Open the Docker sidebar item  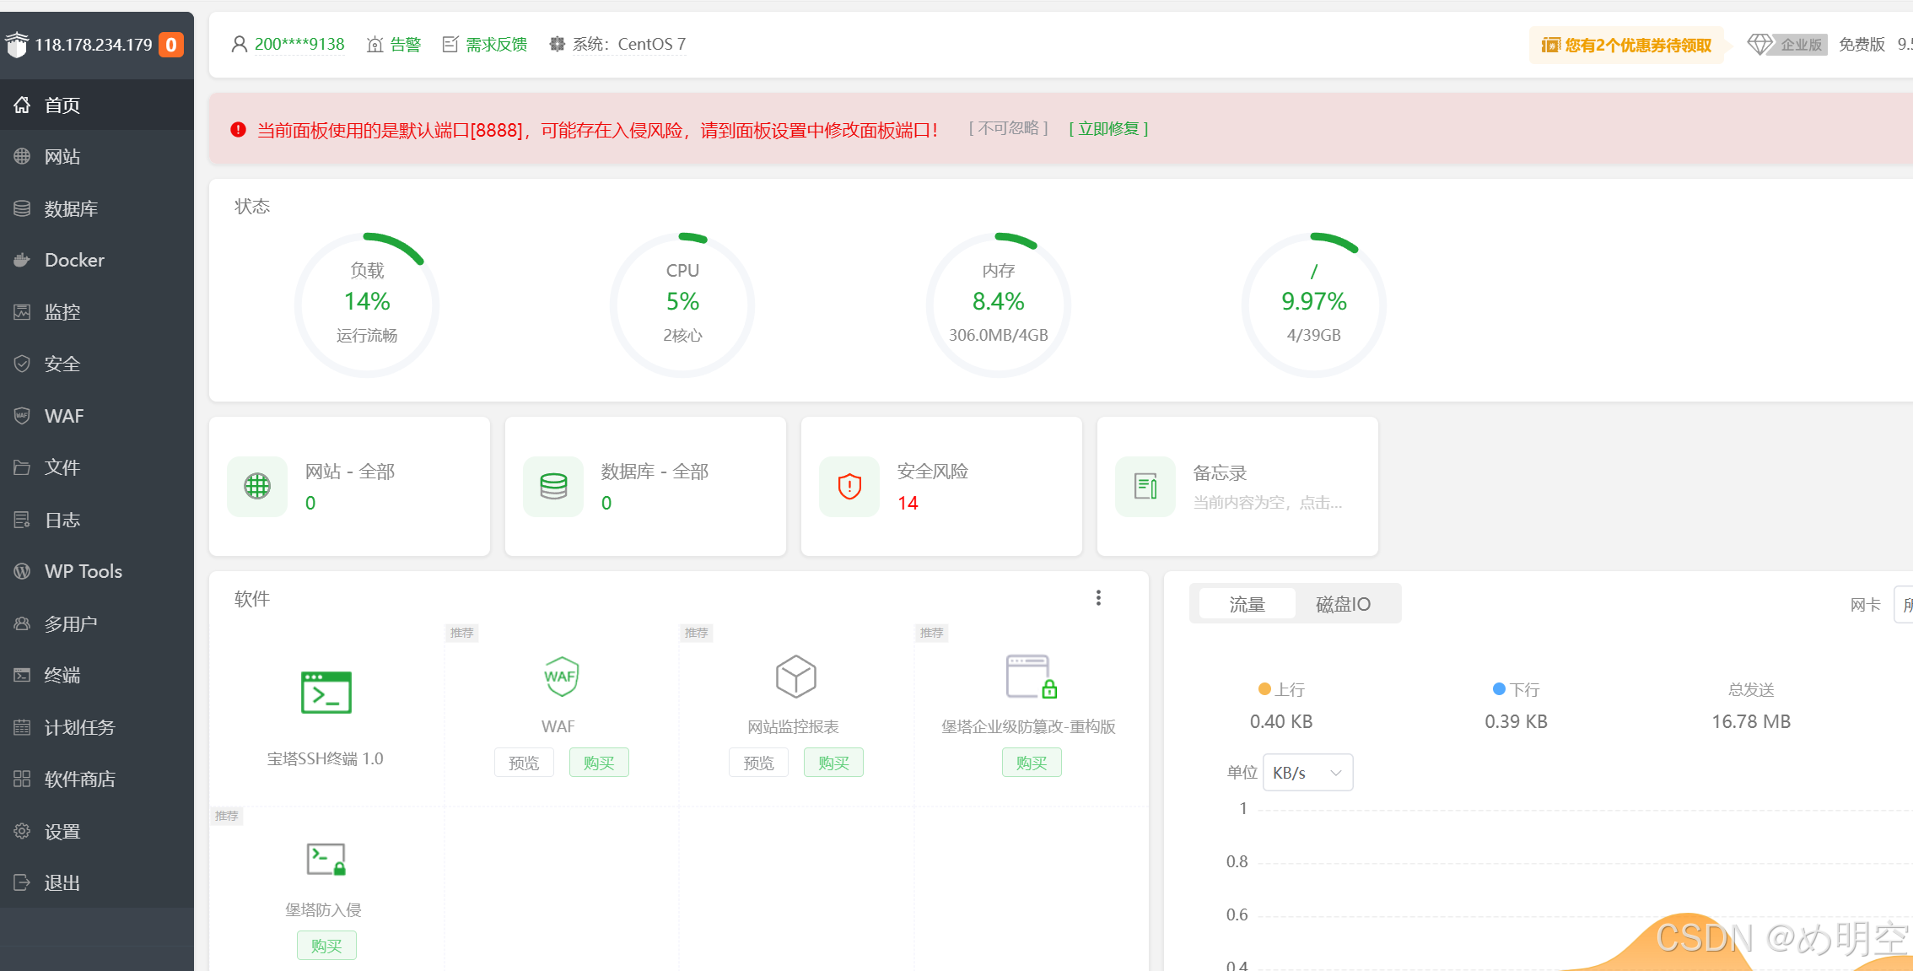tap(74, 260)
